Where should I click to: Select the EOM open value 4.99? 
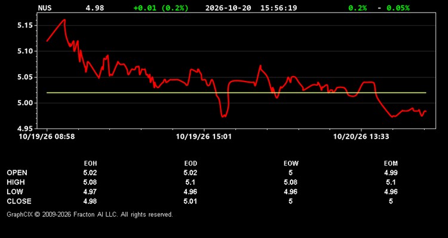pos(391,173)
